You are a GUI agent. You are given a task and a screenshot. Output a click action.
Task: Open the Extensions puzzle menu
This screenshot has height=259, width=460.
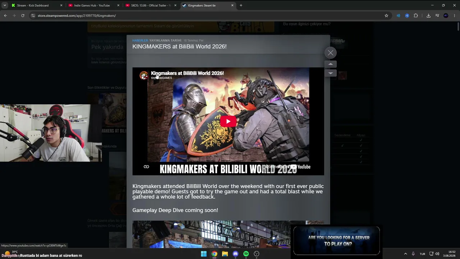[x=416, y=15]
